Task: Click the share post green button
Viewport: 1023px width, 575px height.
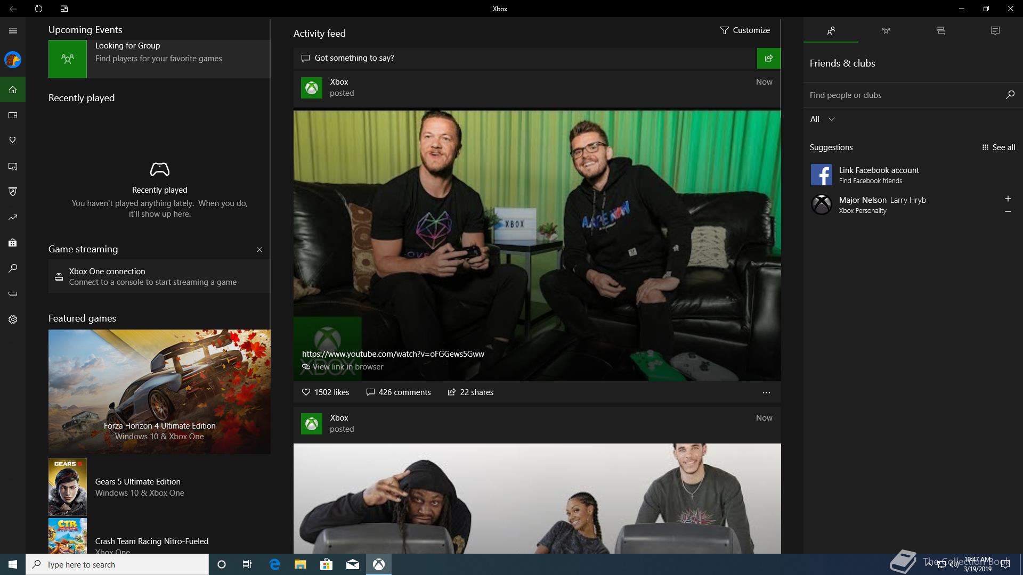Action: (x=768, y=58)
